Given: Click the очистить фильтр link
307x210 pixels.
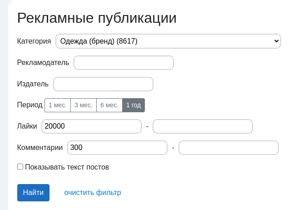Looking at the screenshot, I should coord(93,192).
